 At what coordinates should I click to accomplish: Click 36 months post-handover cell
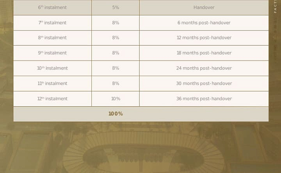click(x=204, y=99)
